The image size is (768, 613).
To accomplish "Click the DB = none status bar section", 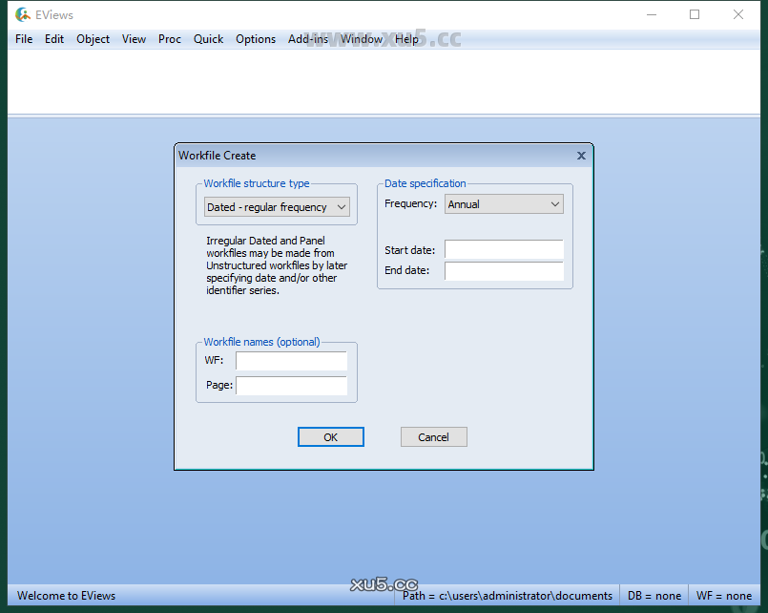I will point(654,596).
